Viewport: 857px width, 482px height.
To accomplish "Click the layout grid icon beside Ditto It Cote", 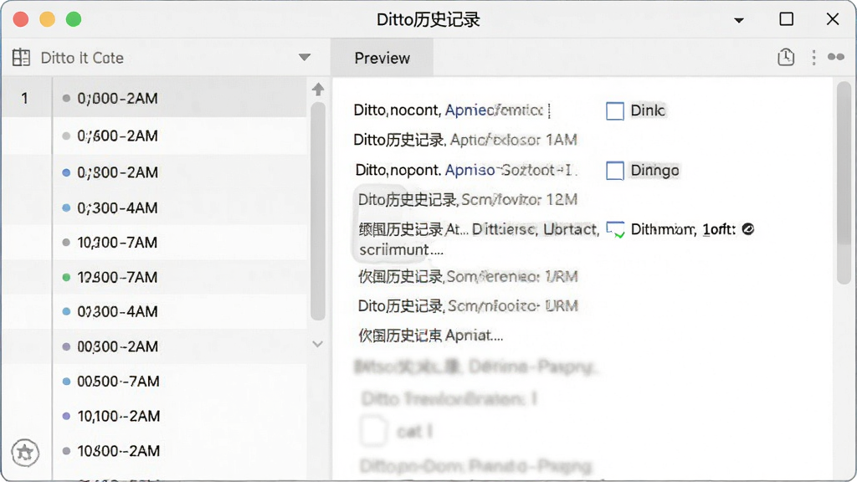I will coord(21,58).
